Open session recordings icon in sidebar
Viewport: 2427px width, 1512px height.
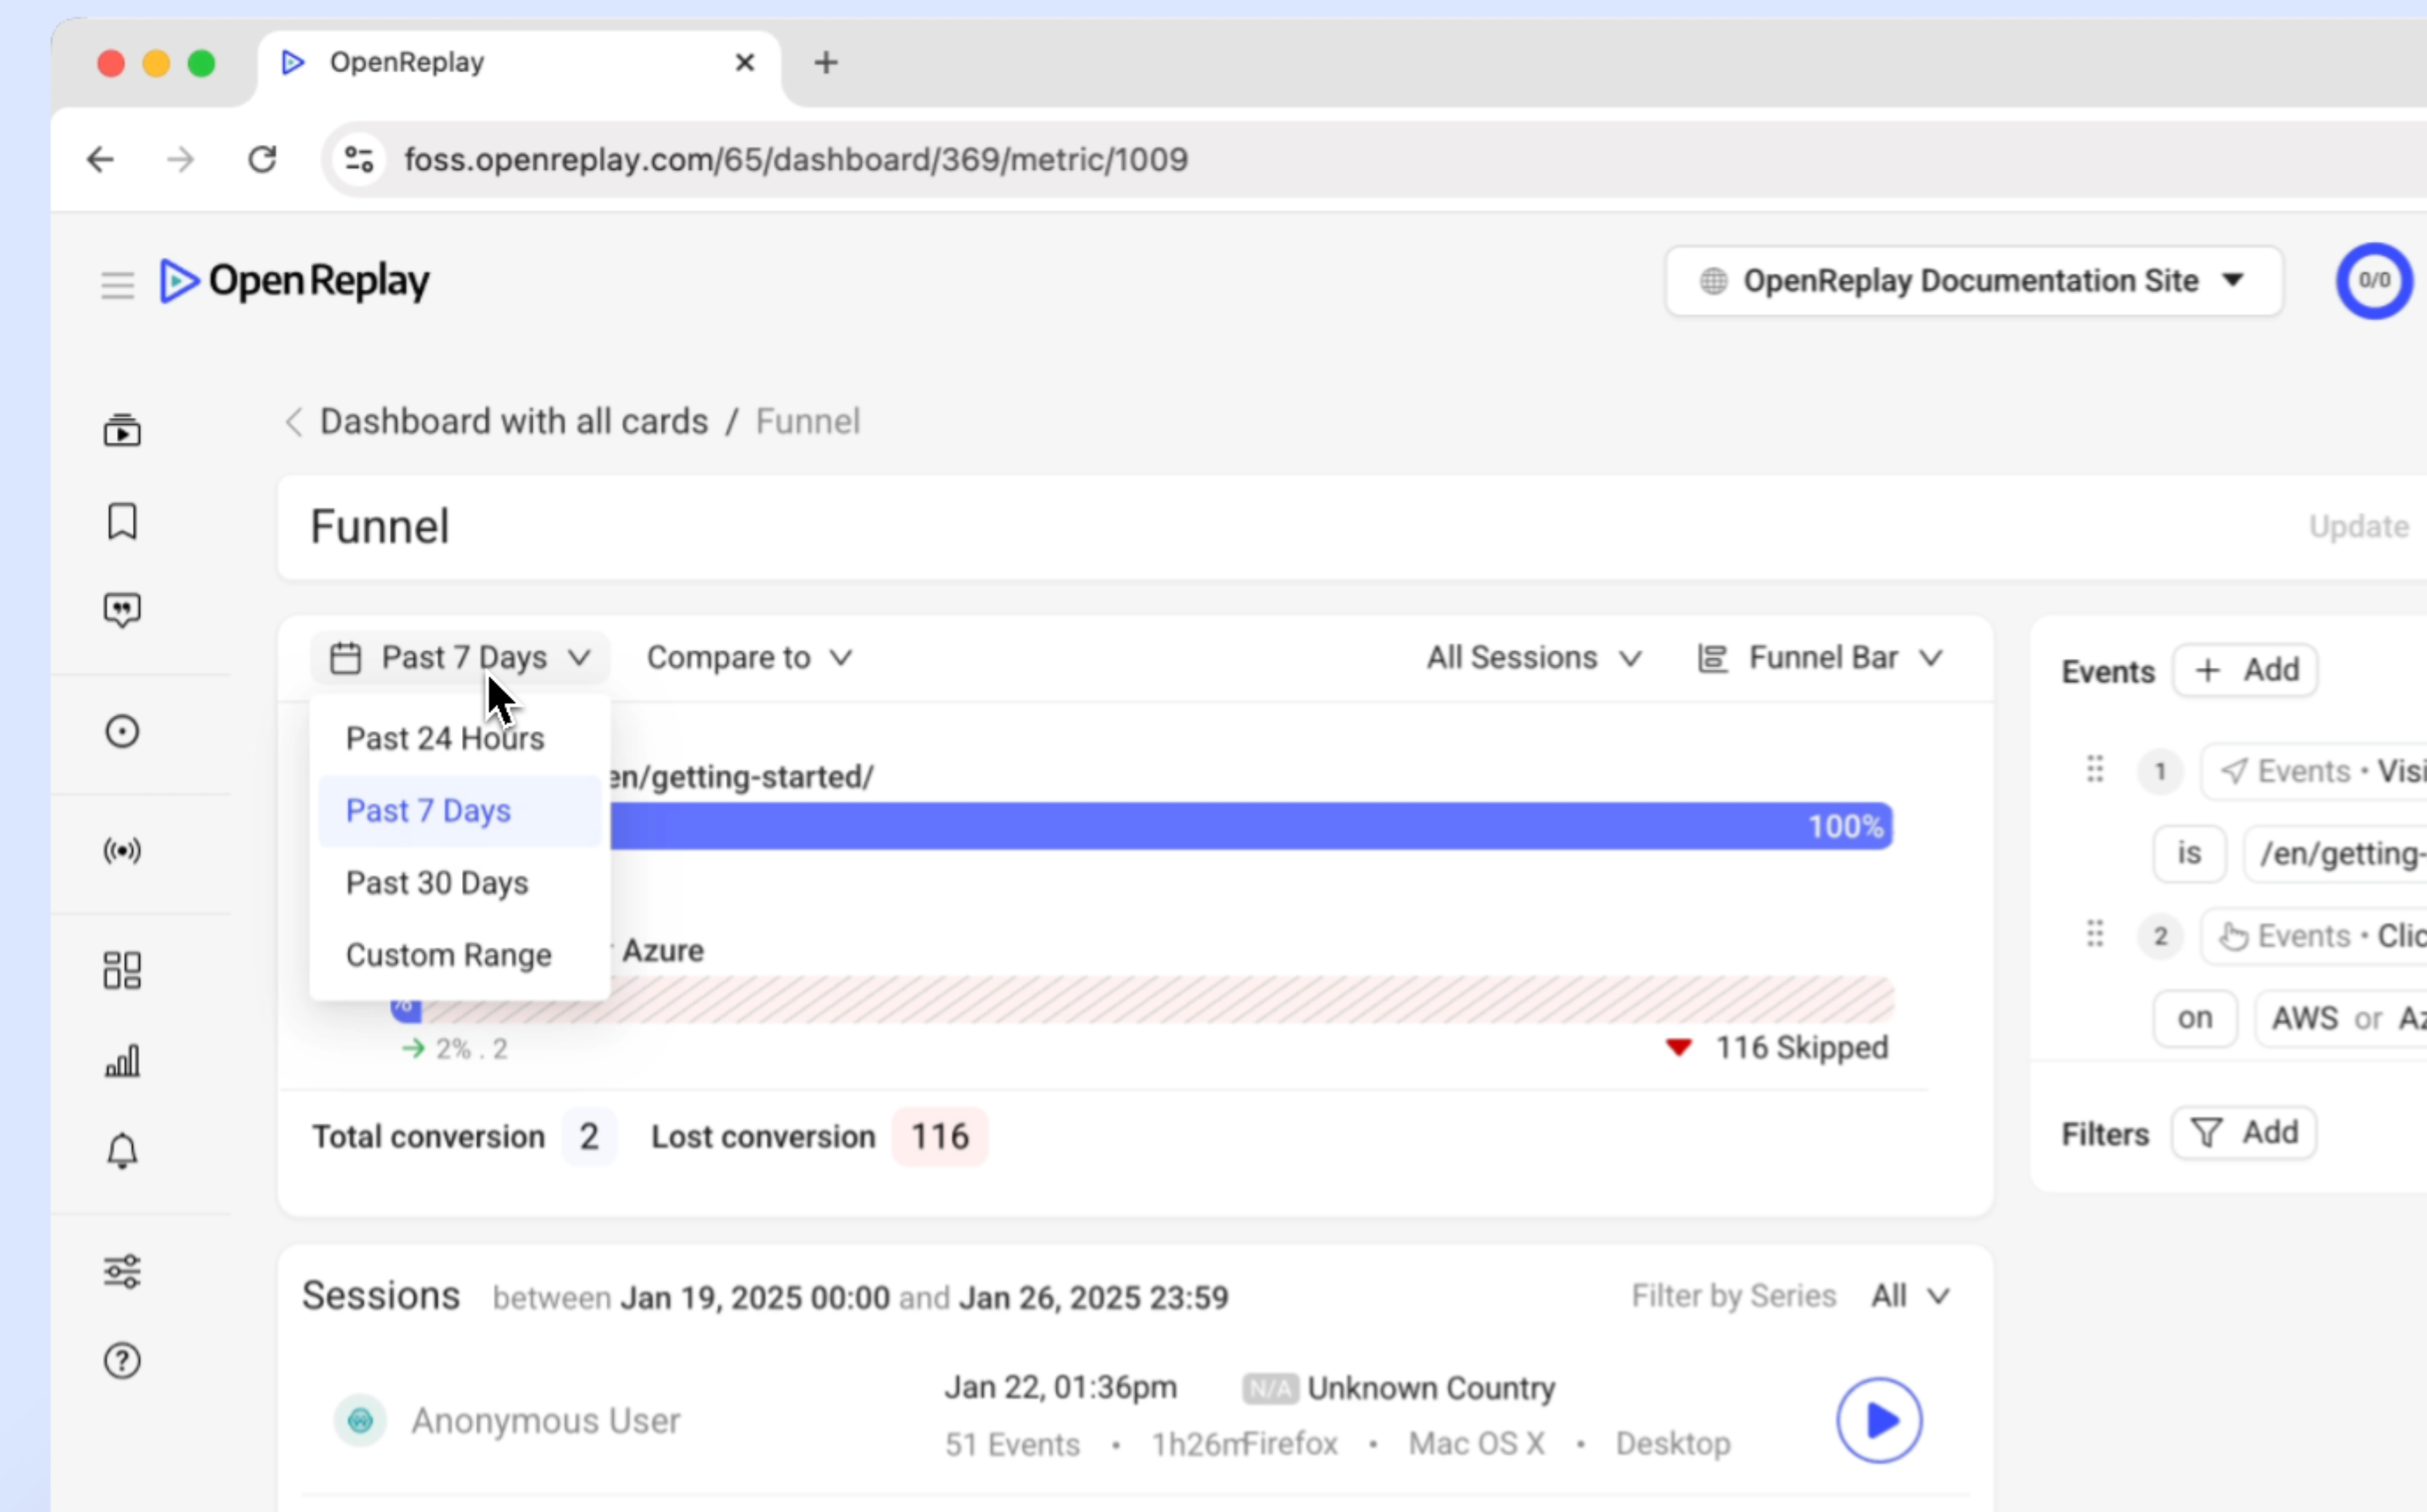pyautogui.click(x=122, y=431)
